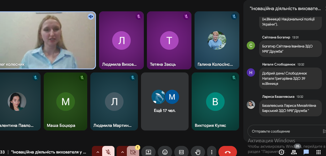Viewport: 326px width, 156px height.
Task: Click in the "Отправьте сообщение" message field
Action: coord(284,131)
